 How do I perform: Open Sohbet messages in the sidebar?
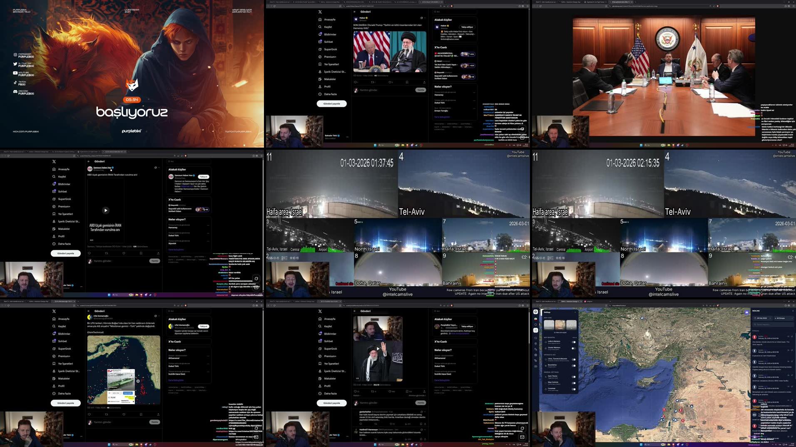pos(329,42)
